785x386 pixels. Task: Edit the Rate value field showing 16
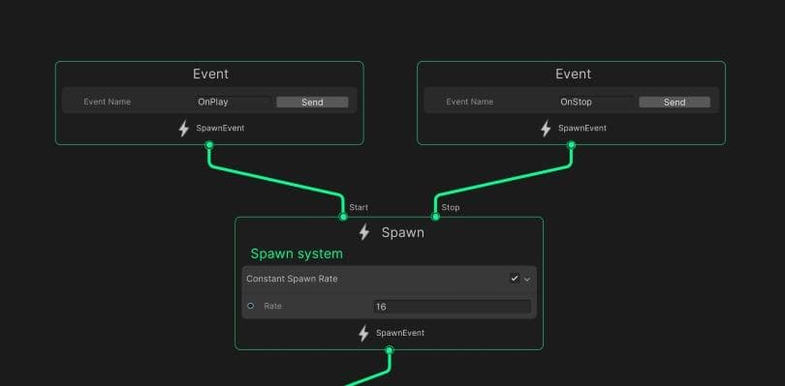[452, 307]
